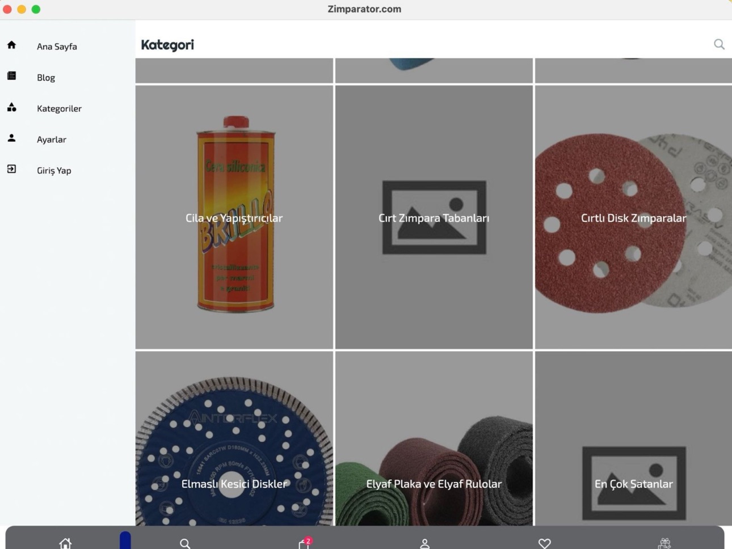Viewport: 732px width, 549px height.
Task: Click the Blog document icon in sidebar
Action: click(x=11, y=76)
